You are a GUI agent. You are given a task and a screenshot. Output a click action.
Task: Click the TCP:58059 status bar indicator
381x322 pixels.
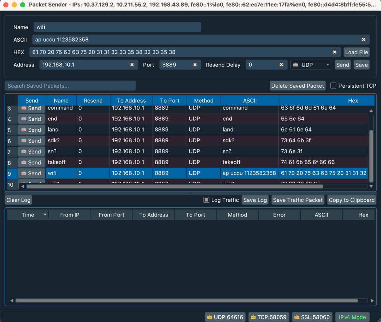tap(269, 317)
